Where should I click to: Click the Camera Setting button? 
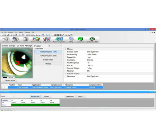[10, 80]
